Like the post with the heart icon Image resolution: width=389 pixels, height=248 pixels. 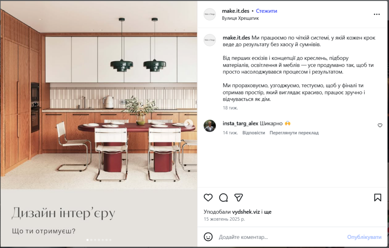click(208, 198)
